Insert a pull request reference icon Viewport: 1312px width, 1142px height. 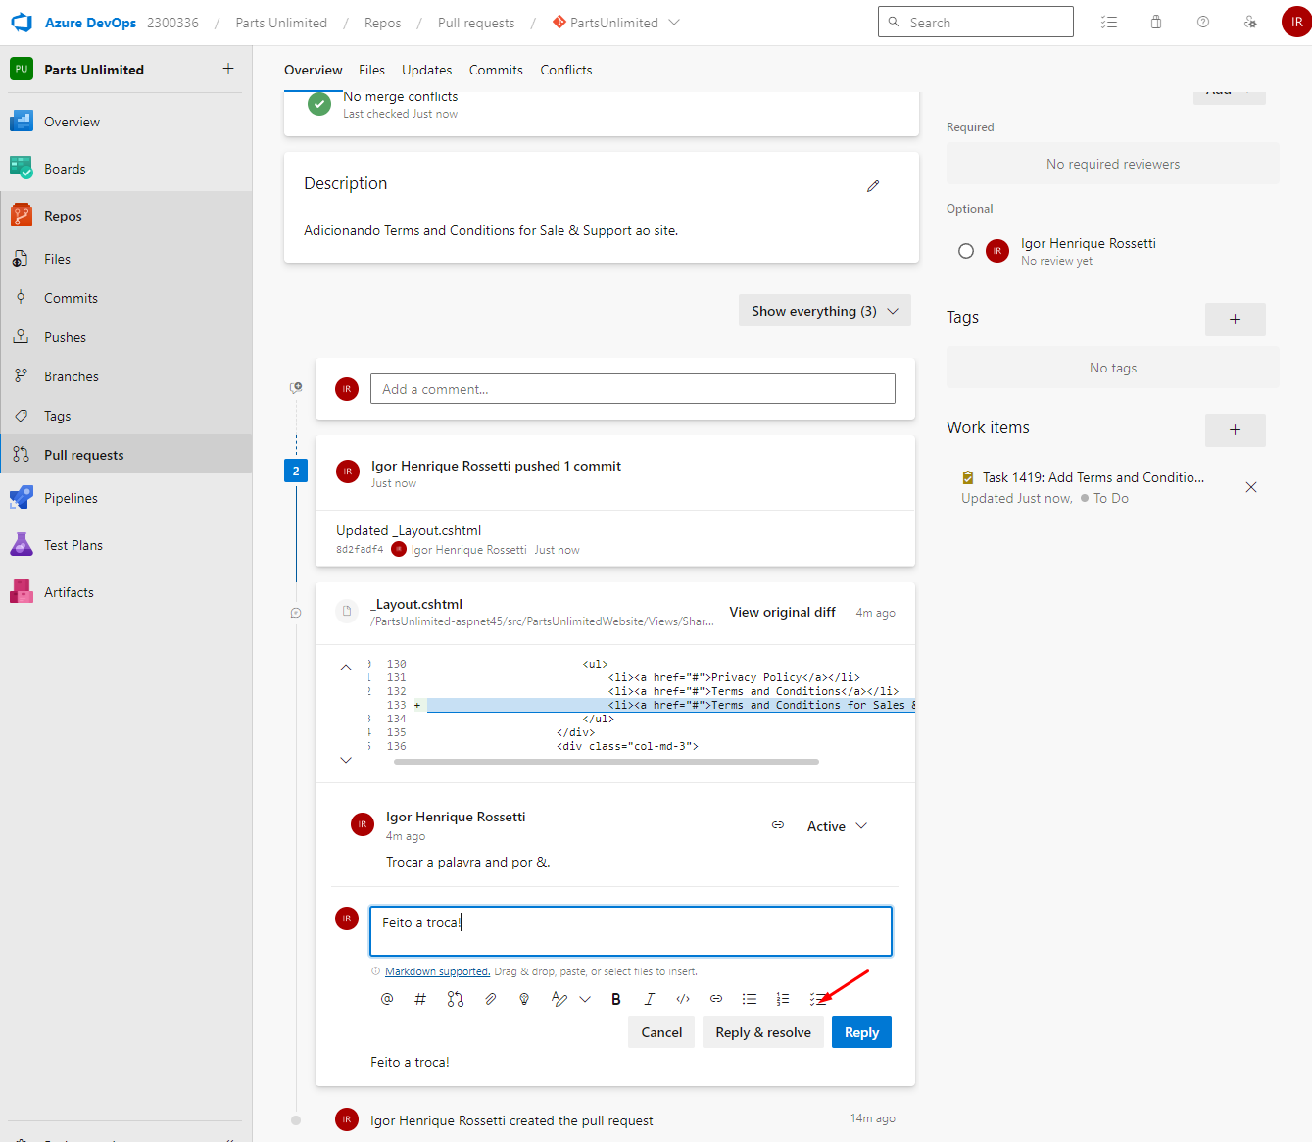coord(456,999)
